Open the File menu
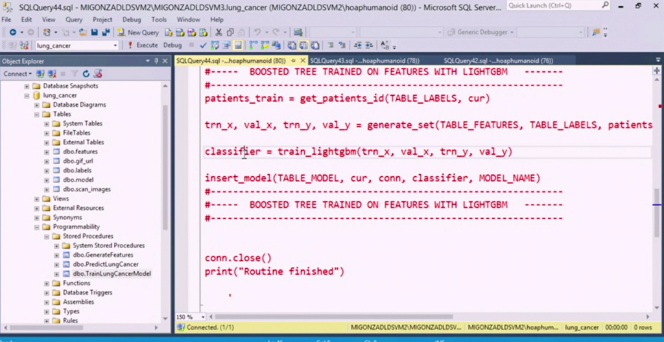Viewport: 664px width, 342px height. pyautogui.click(x=6, y=19)
